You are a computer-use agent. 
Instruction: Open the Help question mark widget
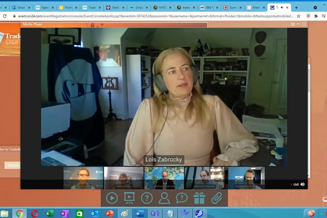(147, 198)
